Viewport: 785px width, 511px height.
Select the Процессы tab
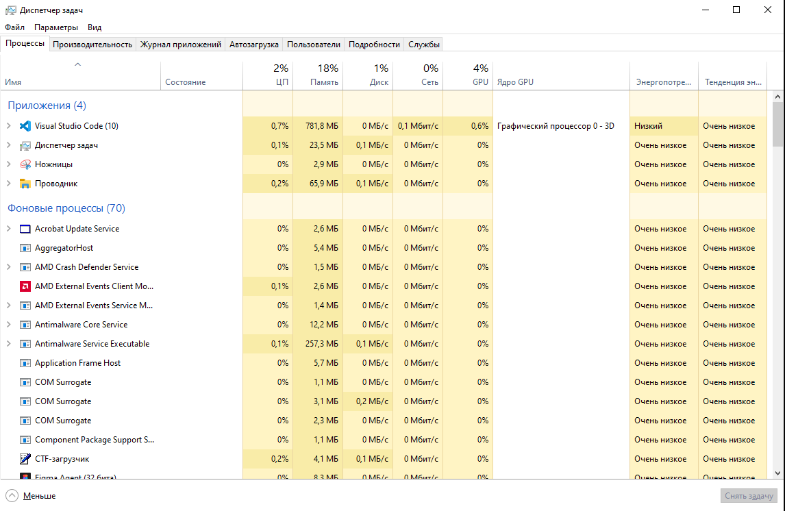25,44
